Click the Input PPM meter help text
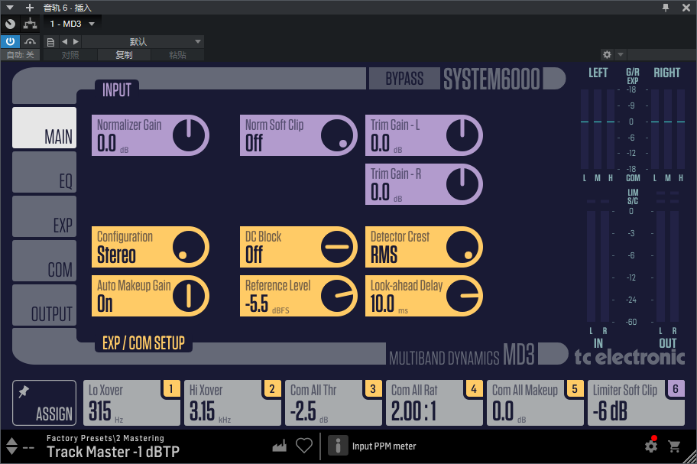The image size is (697, 464). (x=384, y=446)
